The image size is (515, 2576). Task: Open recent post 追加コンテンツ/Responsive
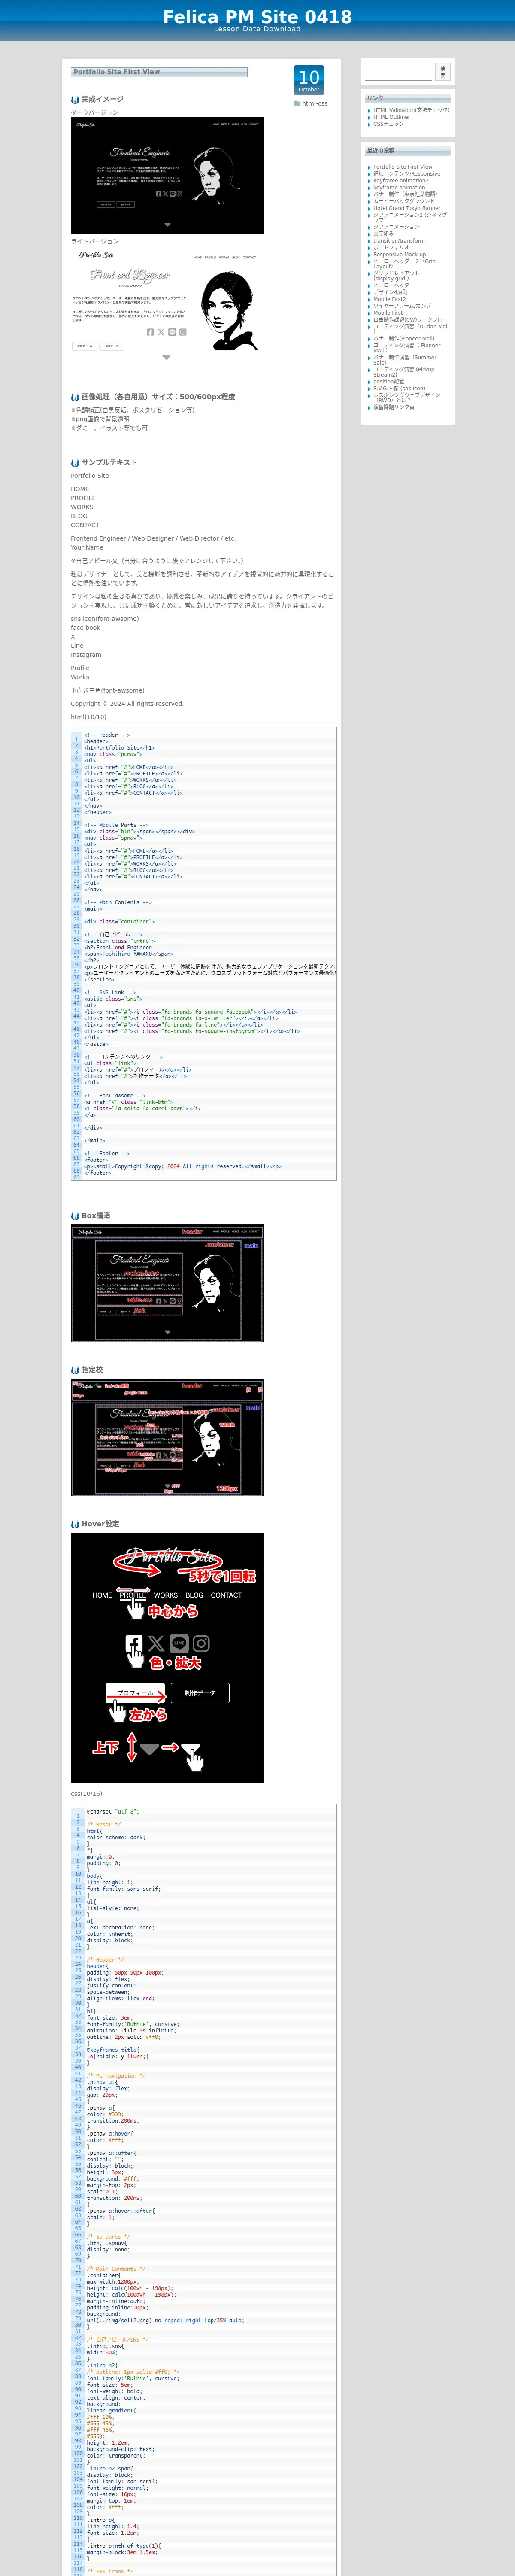(406, 174)
